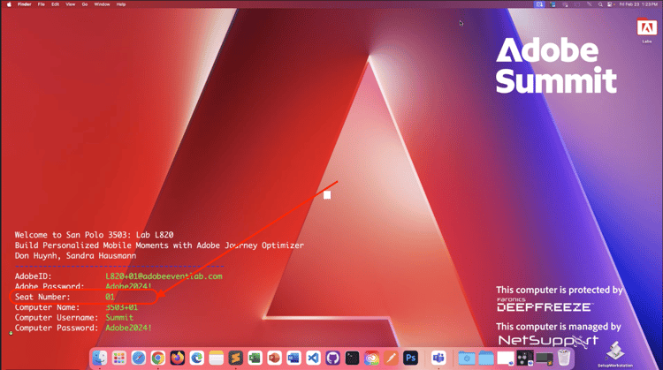
Task: Open the Window menu
Action: (x=102, y=4)
